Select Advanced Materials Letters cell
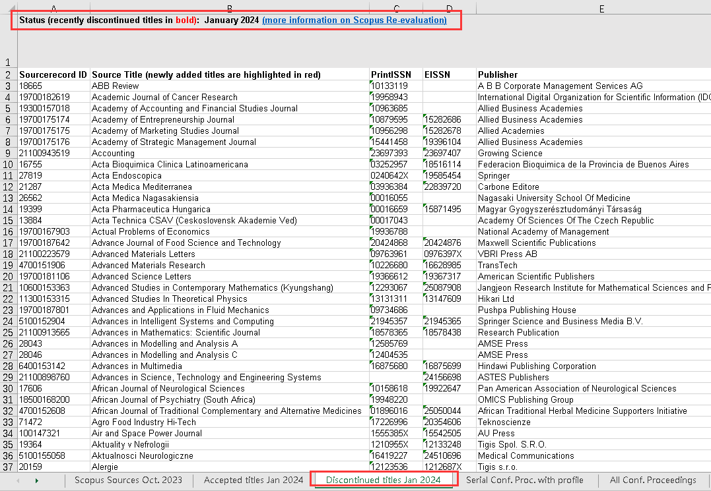This screenshot has height=491, width=711. pyautogui.click(x=230, y=254)
